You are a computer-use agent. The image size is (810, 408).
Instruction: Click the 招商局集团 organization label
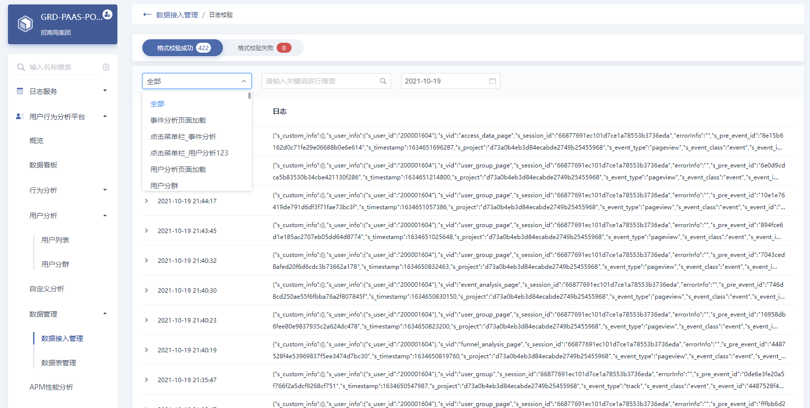(x=56, y=32)
